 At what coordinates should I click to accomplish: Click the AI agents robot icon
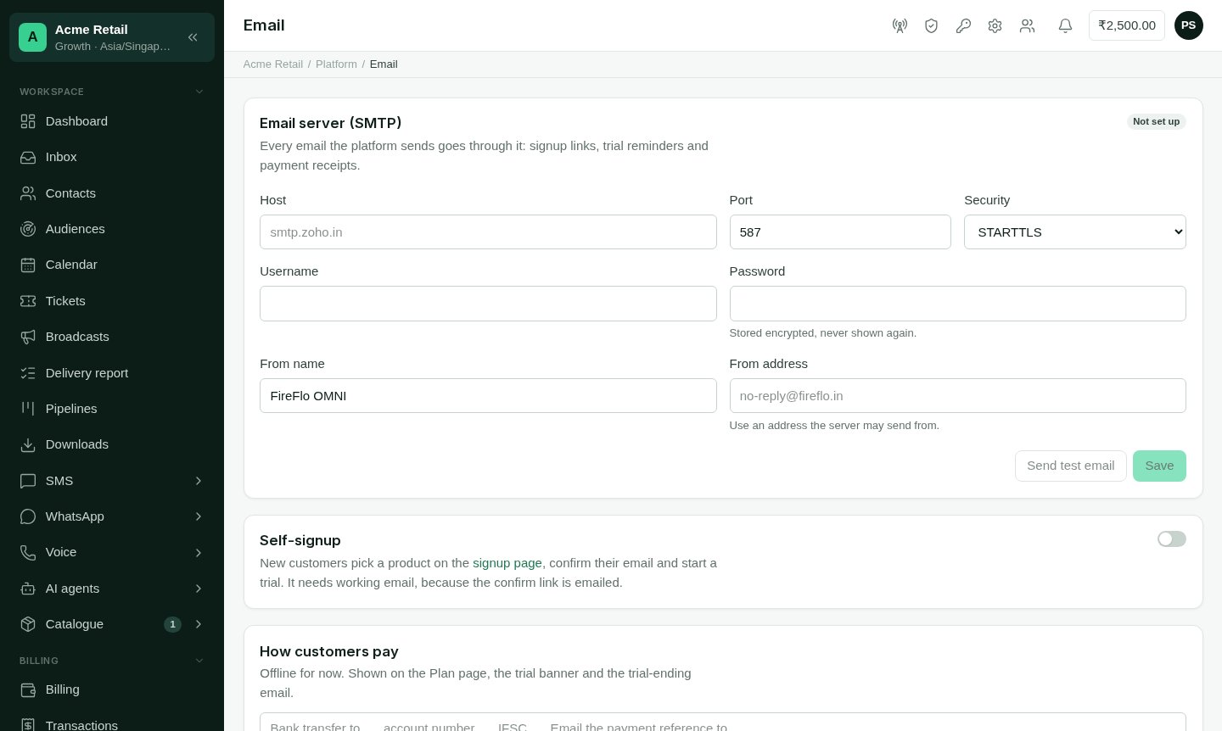(28, 589)
